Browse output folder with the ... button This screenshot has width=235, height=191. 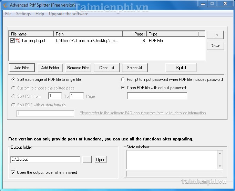[87, 160]
